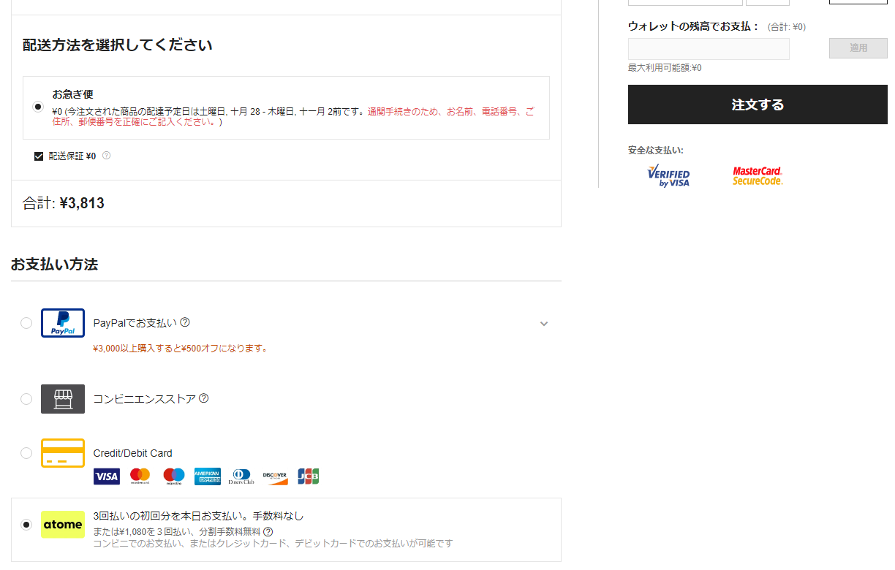Click the お急ぎ便 label text
Screen dimensions: 895x570
(72, 94)
